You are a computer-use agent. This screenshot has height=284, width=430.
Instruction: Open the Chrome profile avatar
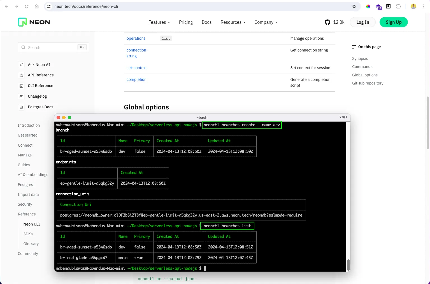point(413,6)
